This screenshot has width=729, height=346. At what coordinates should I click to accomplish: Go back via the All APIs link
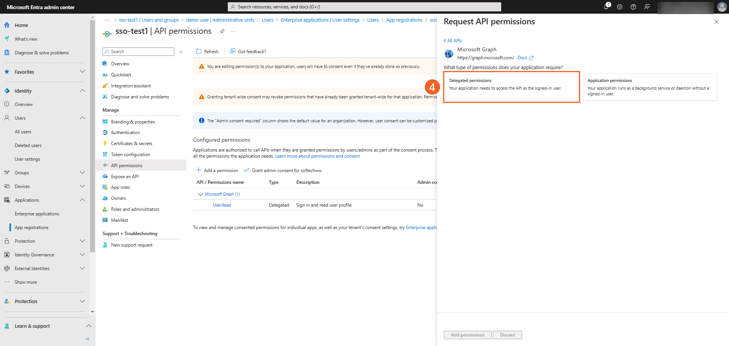(x=453, y=41)
